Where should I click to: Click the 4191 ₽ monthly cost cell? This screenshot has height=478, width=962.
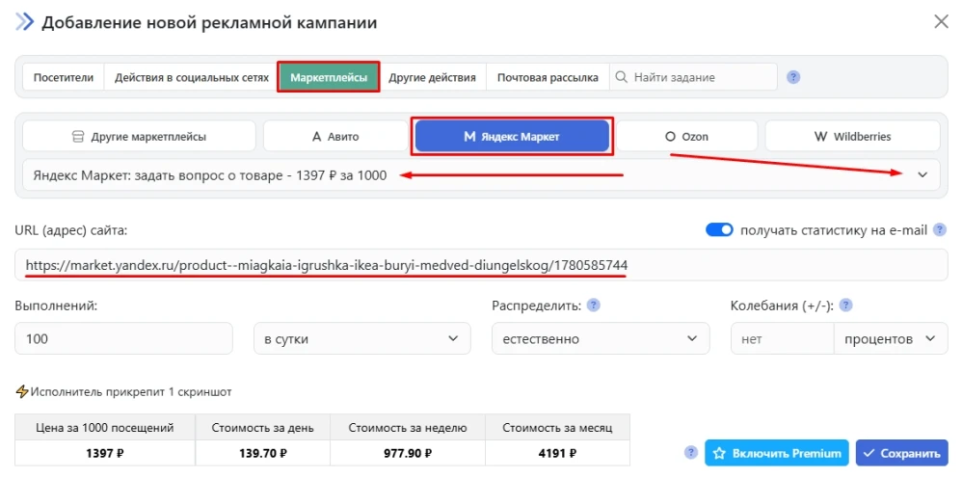(558, 454)
